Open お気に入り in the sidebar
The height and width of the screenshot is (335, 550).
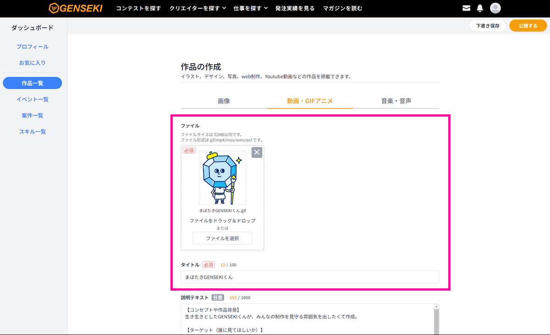(x=33, y=63)
